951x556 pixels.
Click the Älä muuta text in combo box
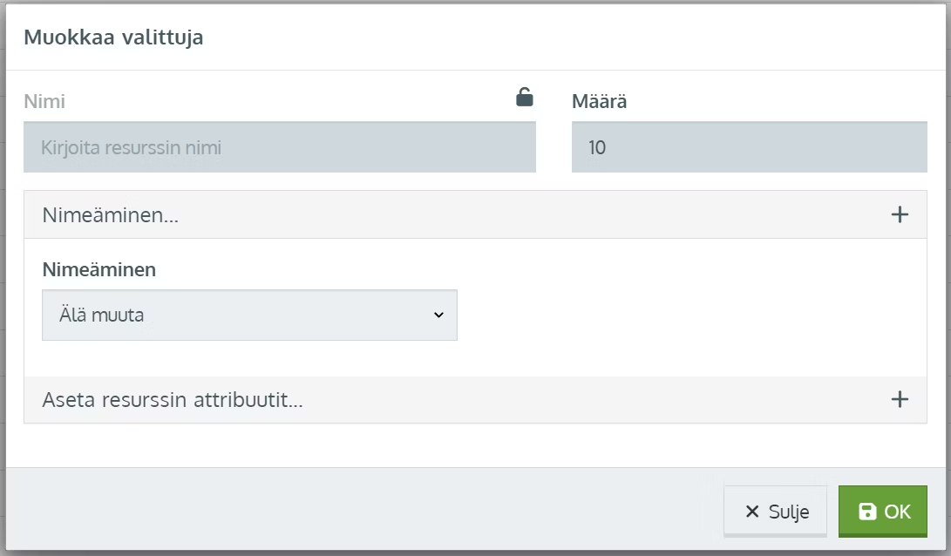click(101, 315)
